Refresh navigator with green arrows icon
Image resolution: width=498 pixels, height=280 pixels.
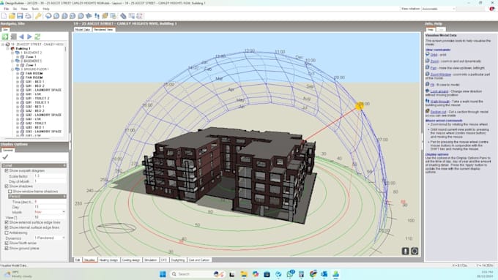coord(37,37)
